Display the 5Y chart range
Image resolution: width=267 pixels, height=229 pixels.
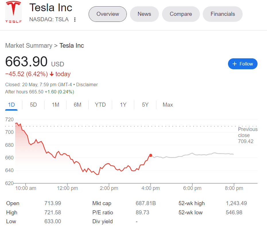click(x=145, y=105)
